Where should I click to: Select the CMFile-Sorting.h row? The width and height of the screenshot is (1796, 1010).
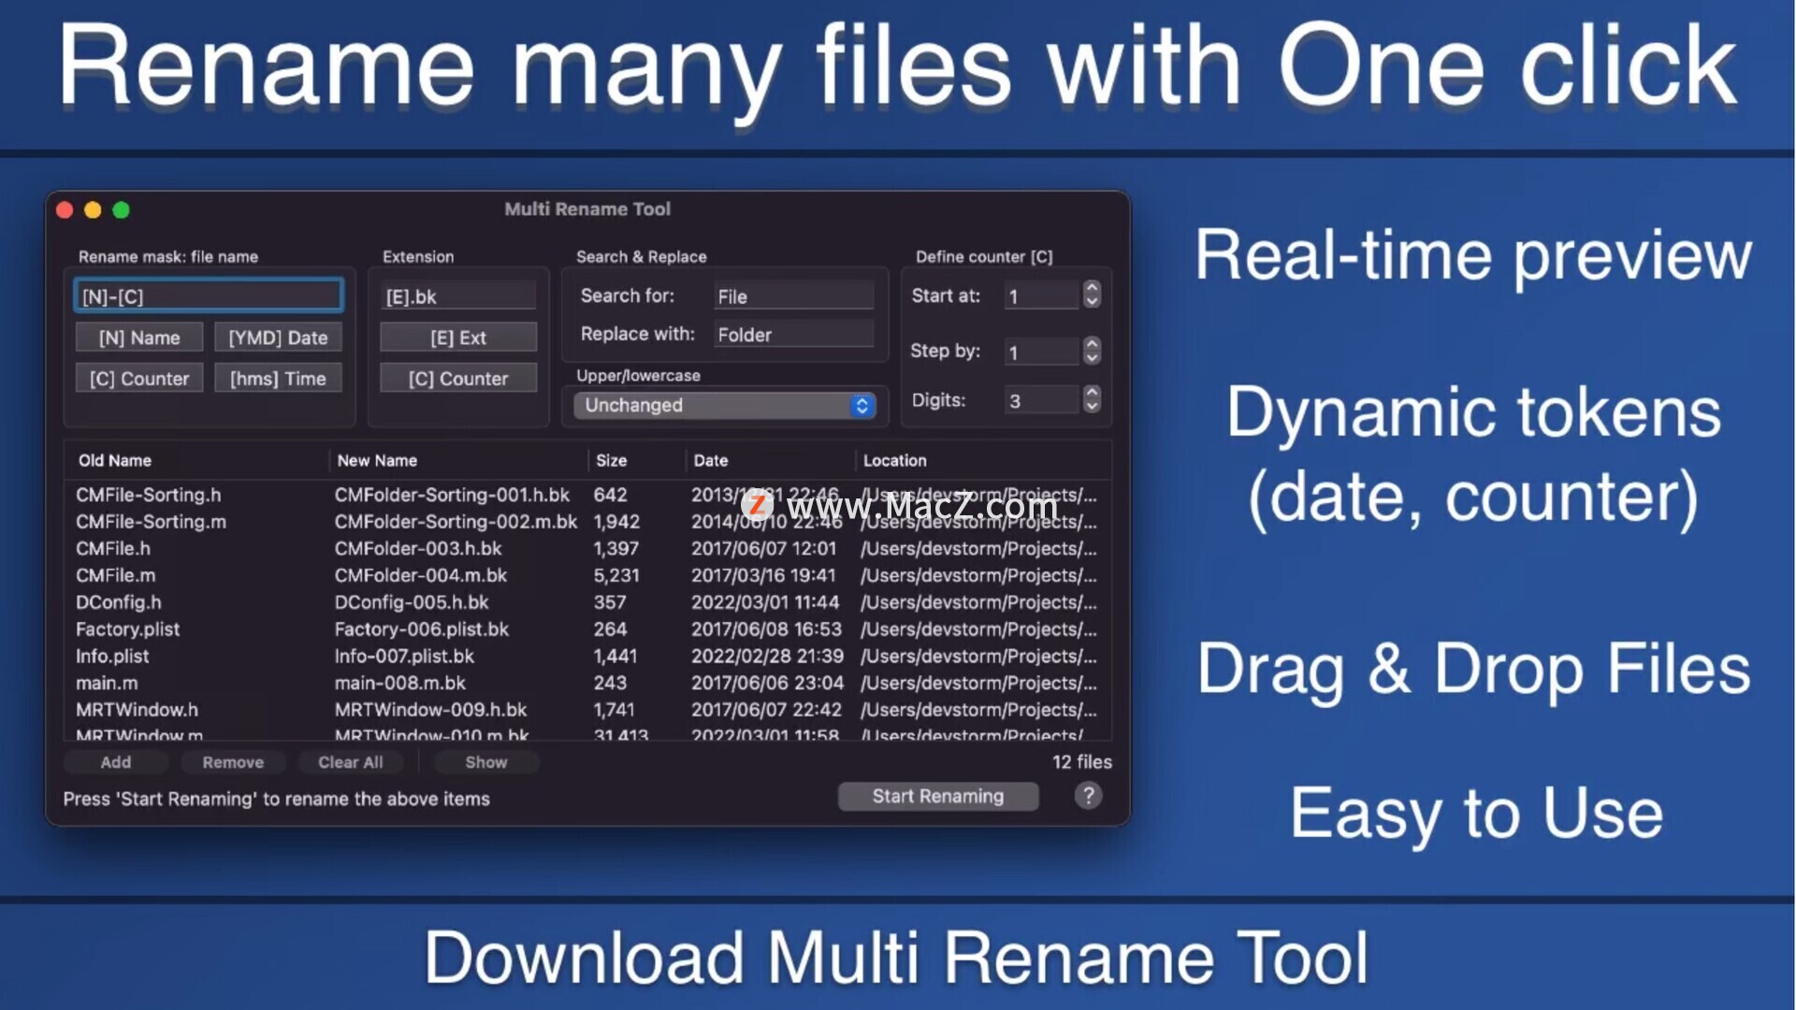587,495
